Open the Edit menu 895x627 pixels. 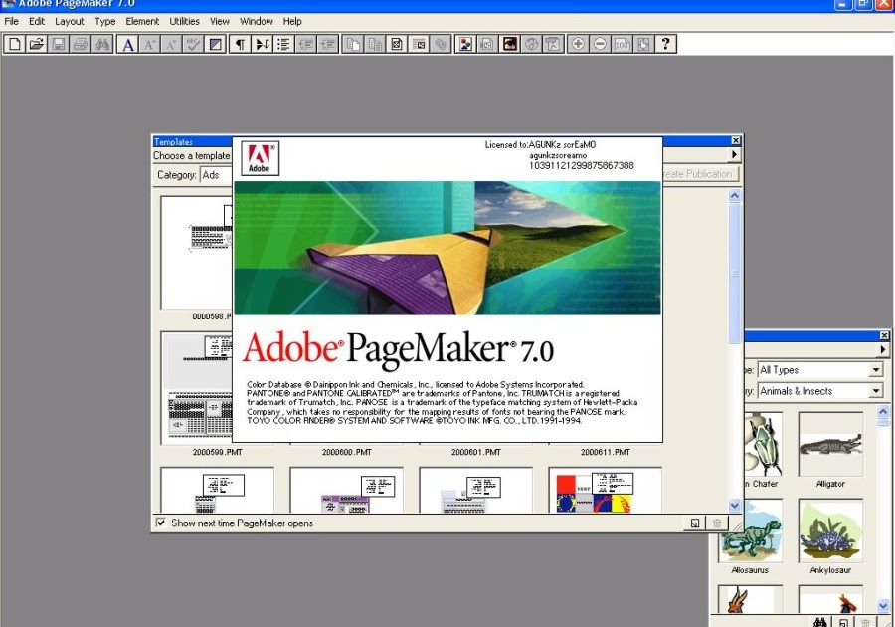[x=37, y=21]
